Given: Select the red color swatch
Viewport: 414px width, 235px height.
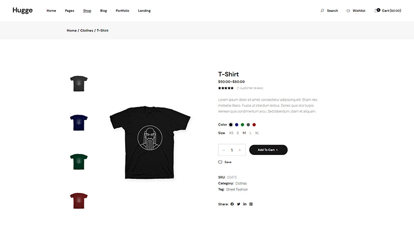Looking at the screenshot, I should pos(254,124).
